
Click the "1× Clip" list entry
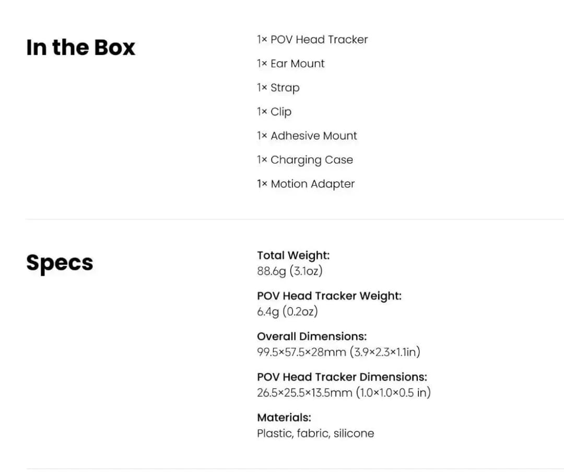(274, 112)
